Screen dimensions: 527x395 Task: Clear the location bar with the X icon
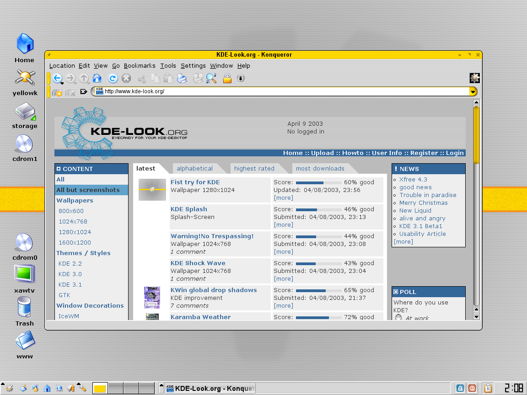click(x=84, y=91)
